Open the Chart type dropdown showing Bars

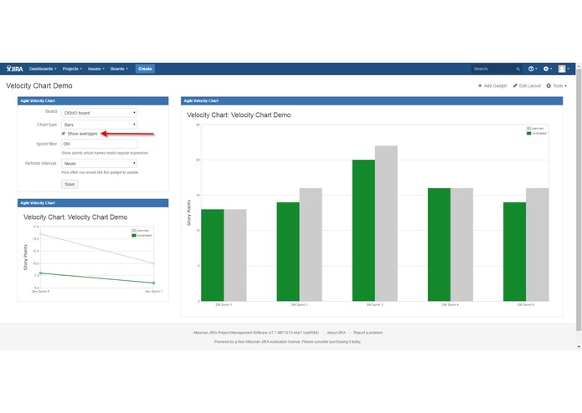point(99,125)
